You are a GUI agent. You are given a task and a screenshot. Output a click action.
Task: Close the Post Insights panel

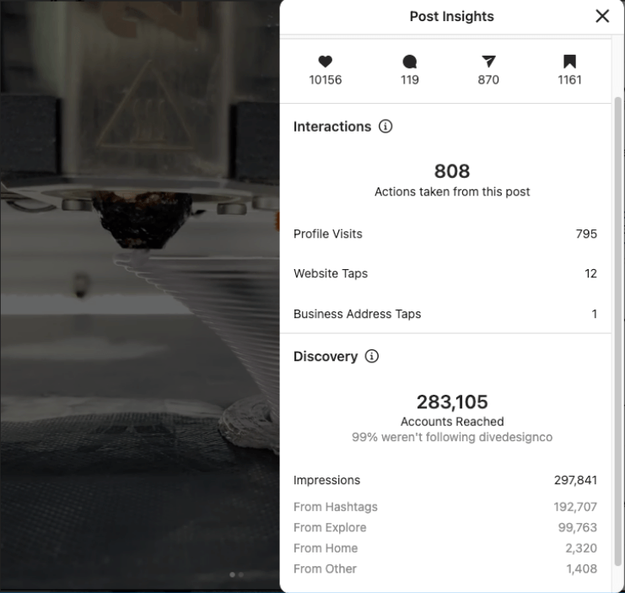602,16
